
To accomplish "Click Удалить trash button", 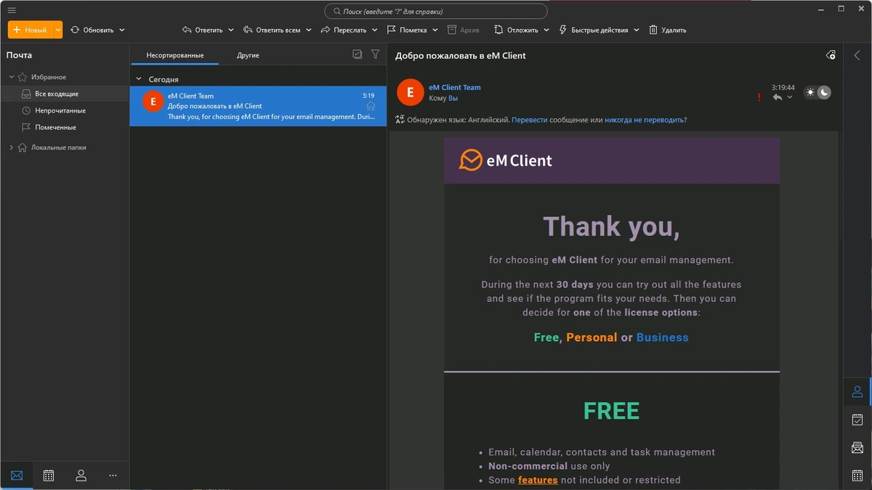I will [x=667, y=30].
